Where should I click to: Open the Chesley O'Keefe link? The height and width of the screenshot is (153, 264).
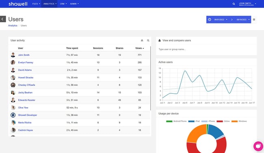[x=26, y=85]
